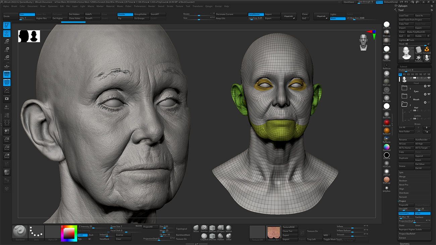The height and width of the screenshot is (245, 436).
Task: Open the Alpha Off selector
Action: pos(52,233)
